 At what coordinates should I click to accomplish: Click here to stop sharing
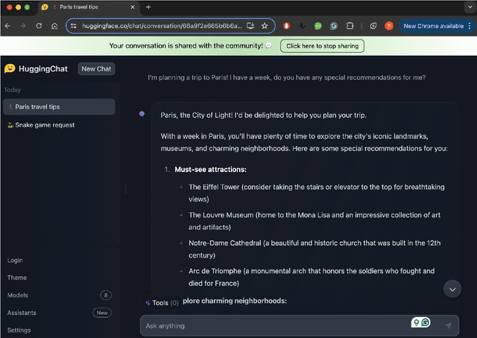(323, 46)
